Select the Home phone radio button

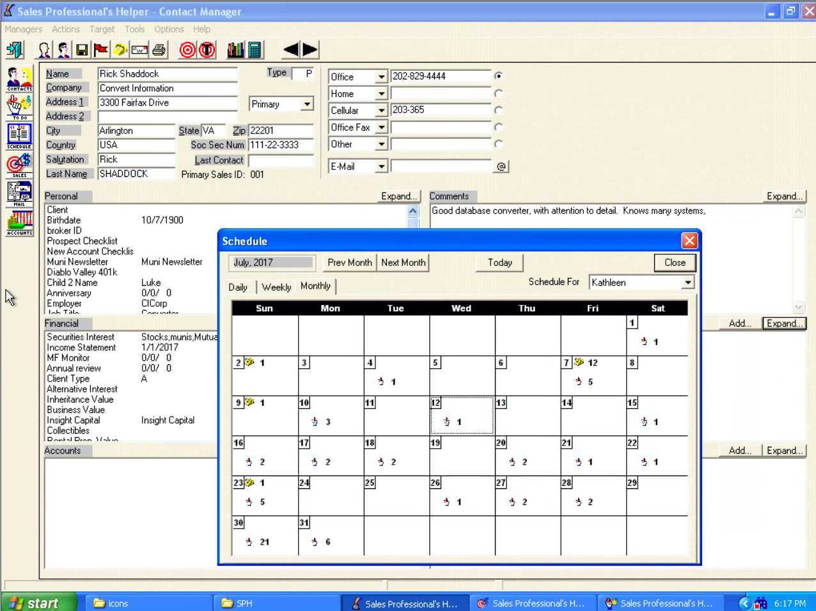(498, 93)
